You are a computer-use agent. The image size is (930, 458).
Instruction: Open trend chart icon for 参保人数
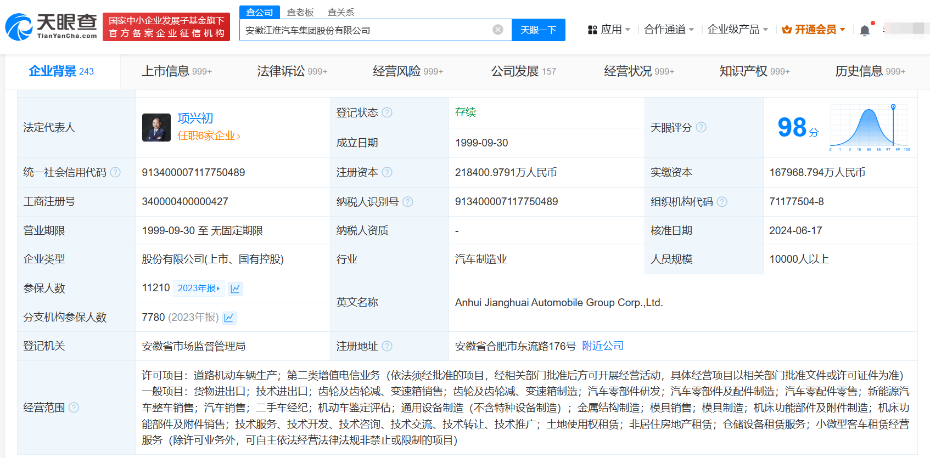tap(236, 289)
